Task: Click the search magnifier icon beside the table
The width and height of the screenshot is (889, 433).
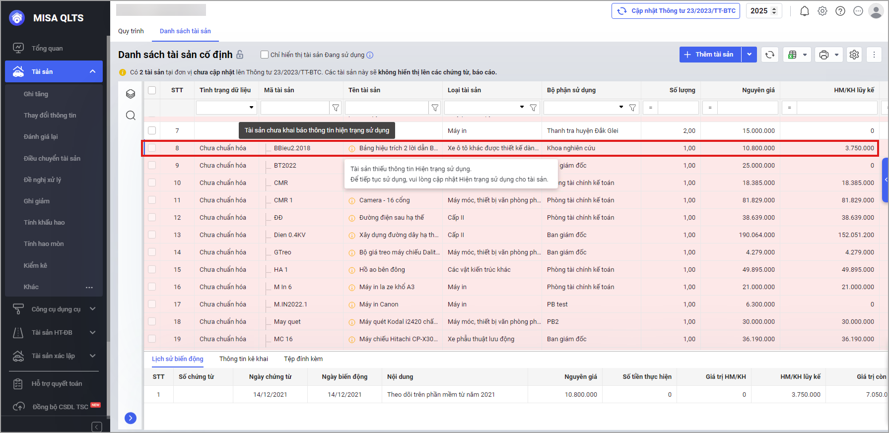Action: coord(131,116)
